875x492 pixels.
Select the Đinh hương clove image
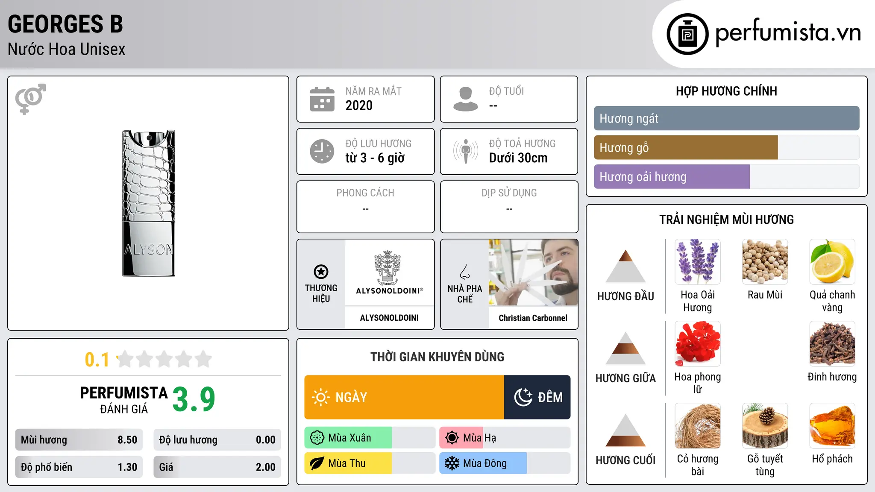[x=832, y=344]
